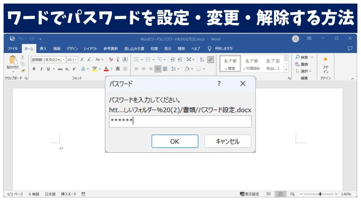Click the 置換 (Replace) button
This screenshot has height=200, width=361.
[302, 64]
